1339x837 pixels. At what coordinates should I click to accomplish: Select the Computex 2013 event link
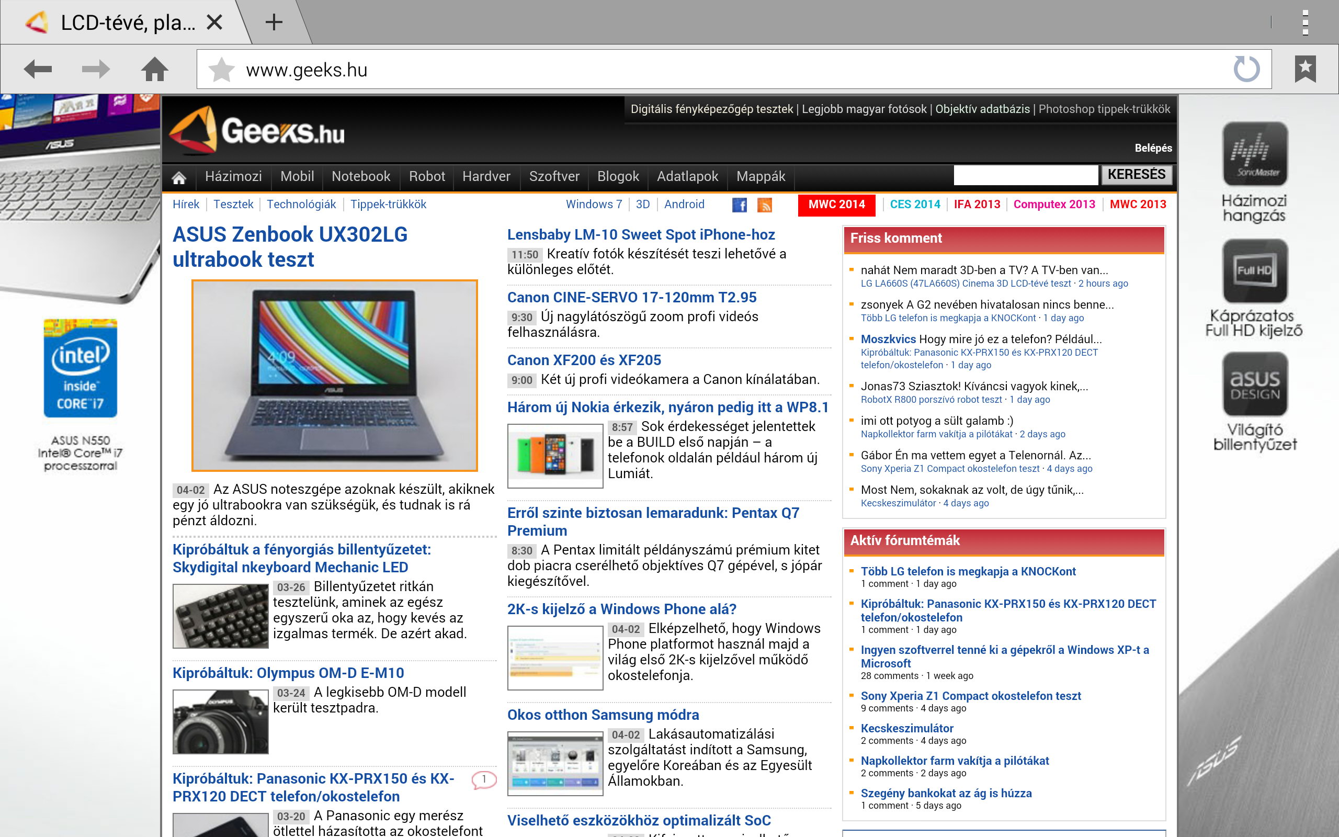[x=1054, y=204]
